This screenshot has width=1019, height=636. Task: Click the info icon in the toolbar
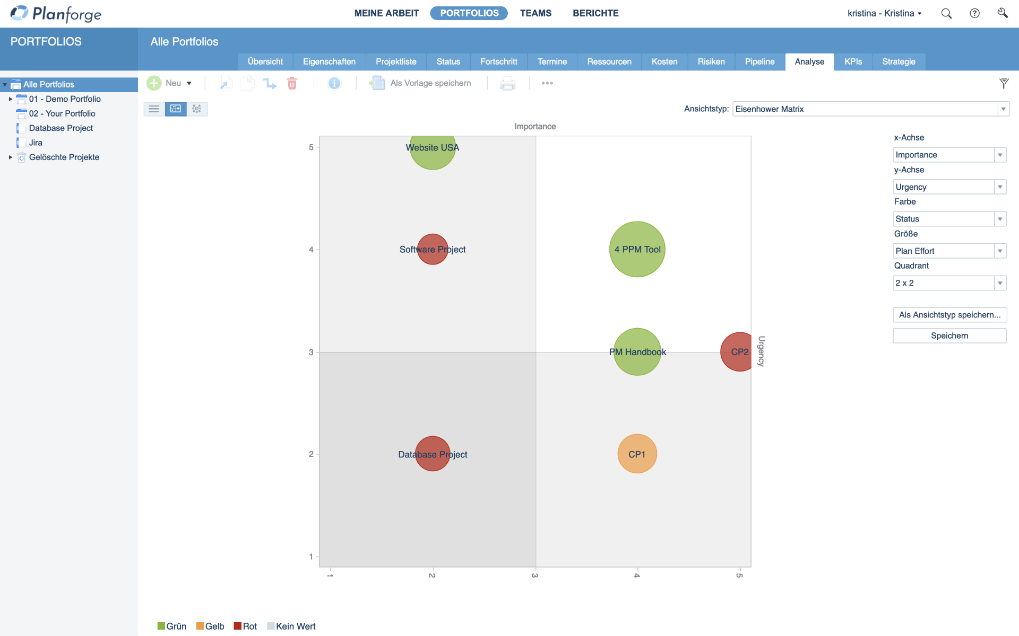(334, 83)
